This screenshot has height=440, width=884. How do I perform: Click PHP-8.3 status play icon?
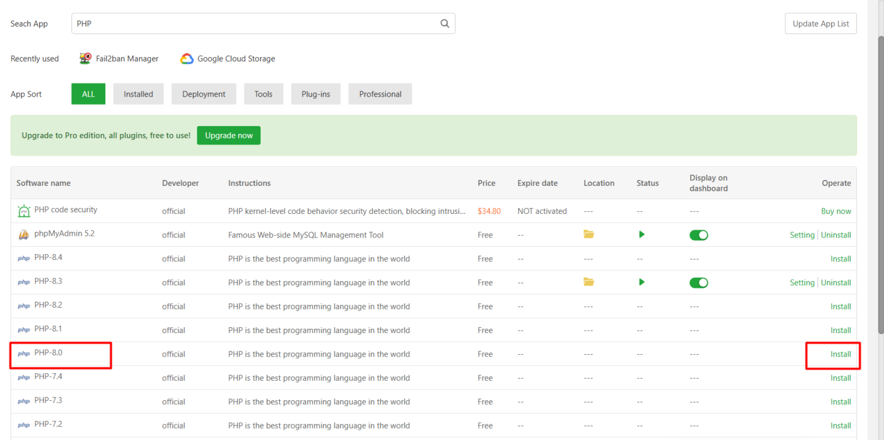click(x=642, y=282)
